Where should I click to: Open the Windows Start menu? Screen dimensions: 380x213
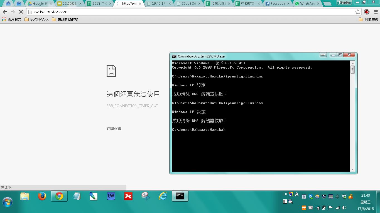click(7, 202)
